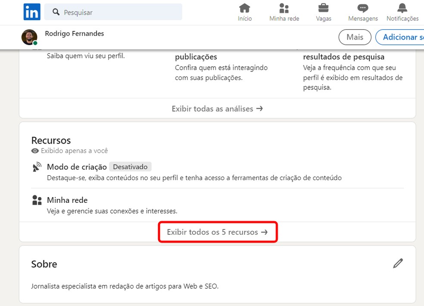Check Notificações by clicking the bell icon

pos(402,8)
